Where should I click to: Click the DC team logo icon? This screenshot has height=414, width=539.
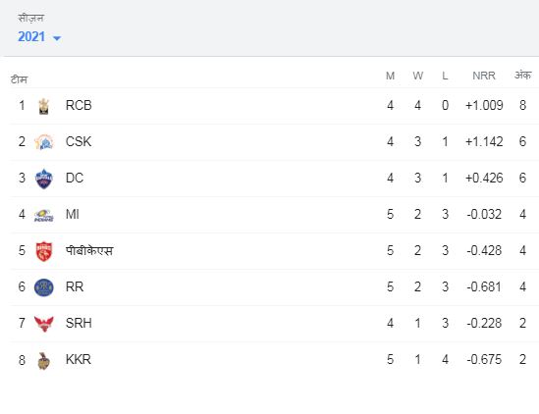pos(43,179)
